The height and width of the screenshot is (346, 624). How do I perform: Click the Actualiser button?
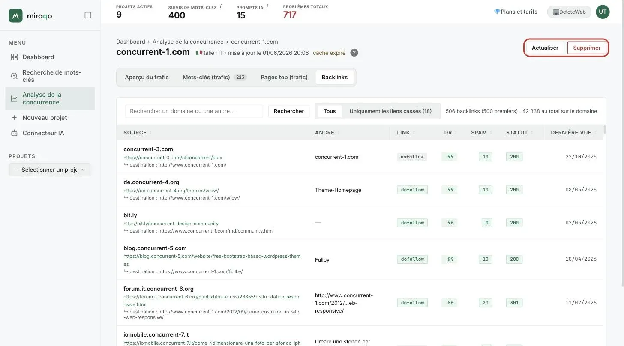[x=545, y=48]
